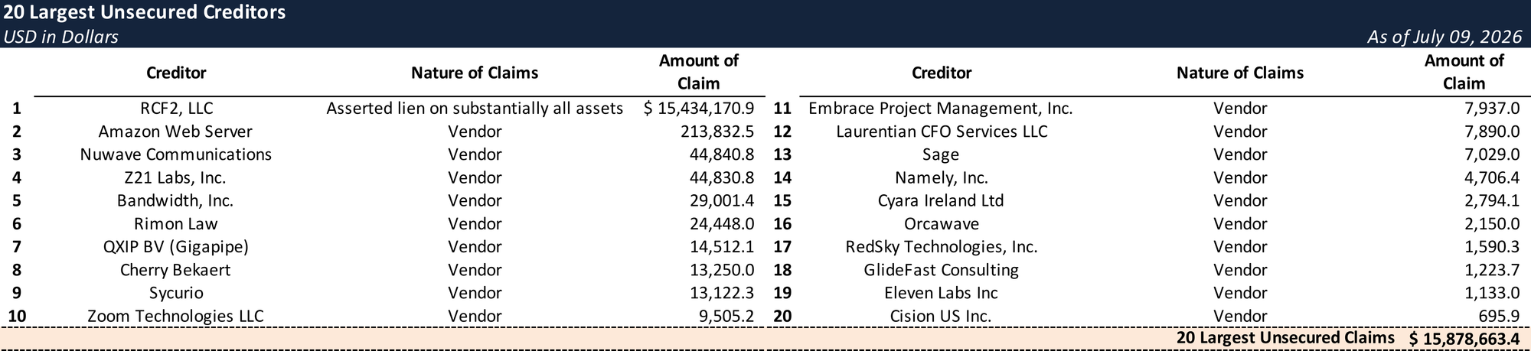This screenshot has height=351, width=1531.
Task: Click the amount '1,133.0'
Action: pos(1492,293)
